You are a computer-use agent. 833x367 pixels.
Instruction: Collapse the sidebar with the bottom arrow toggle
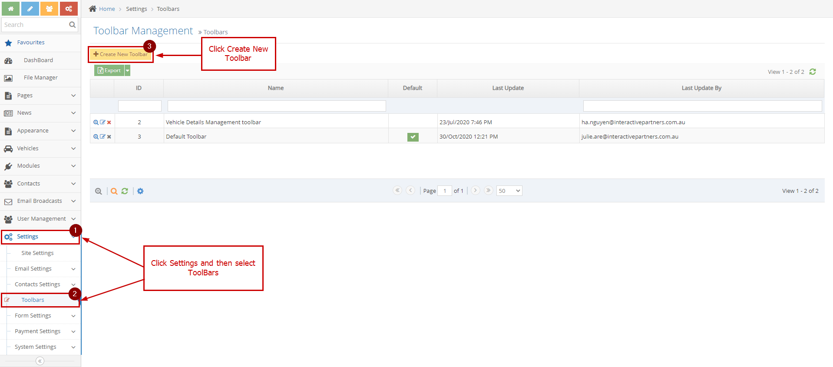[x=40, y=361]
